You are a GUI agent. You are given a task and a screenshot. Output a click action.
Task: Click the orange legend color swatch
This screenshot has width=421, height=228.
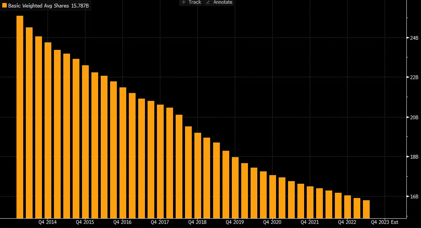pyautogui.click(x=4, y=5)
